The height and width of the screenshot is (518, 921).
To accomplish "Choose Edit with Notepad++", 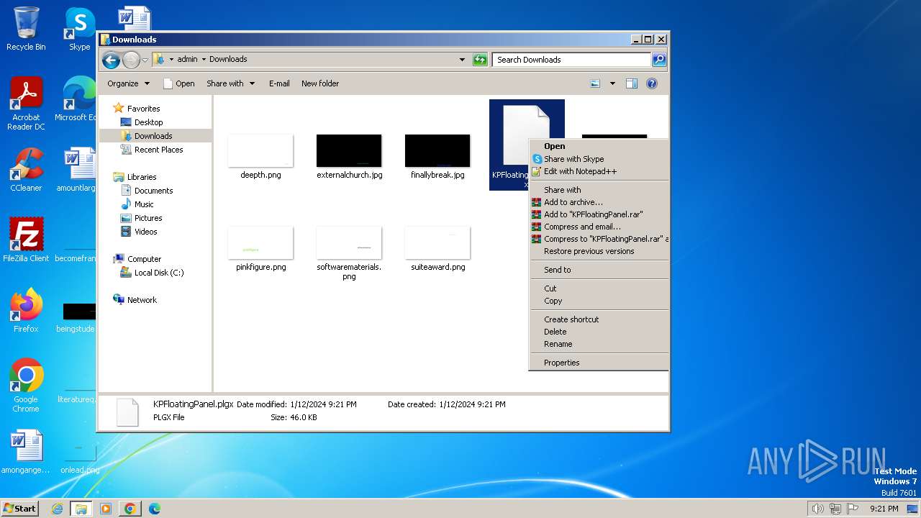I will [x=580, y=171].
